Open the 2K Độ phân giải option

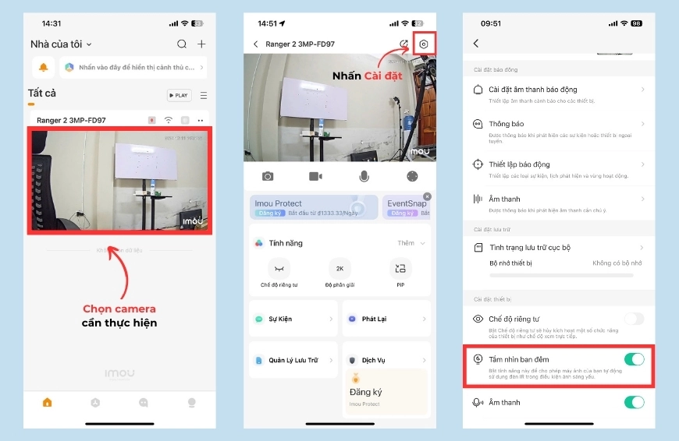340,269
